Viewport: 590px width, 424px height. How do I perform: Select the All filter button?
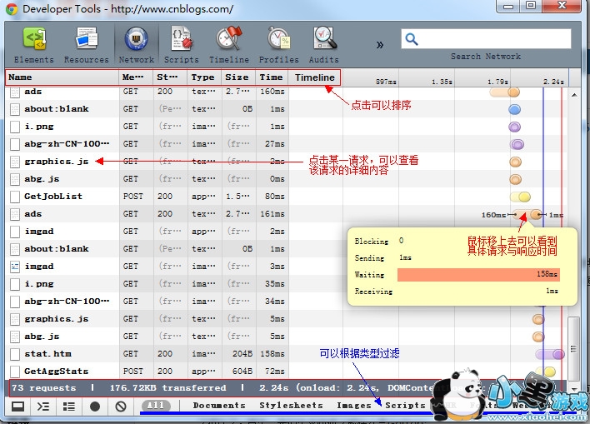pyautogui.click(x=157, y=406)
